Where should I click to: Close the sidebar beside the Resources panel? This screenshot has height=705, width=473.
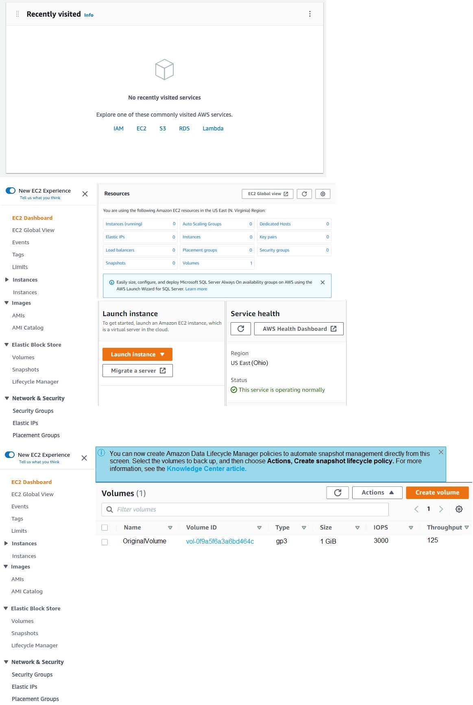pos(85,194)
